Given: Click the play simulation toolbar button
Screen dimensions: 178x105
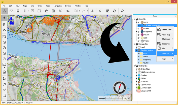Looking at the screenshot, I should (x=32, y=11).
